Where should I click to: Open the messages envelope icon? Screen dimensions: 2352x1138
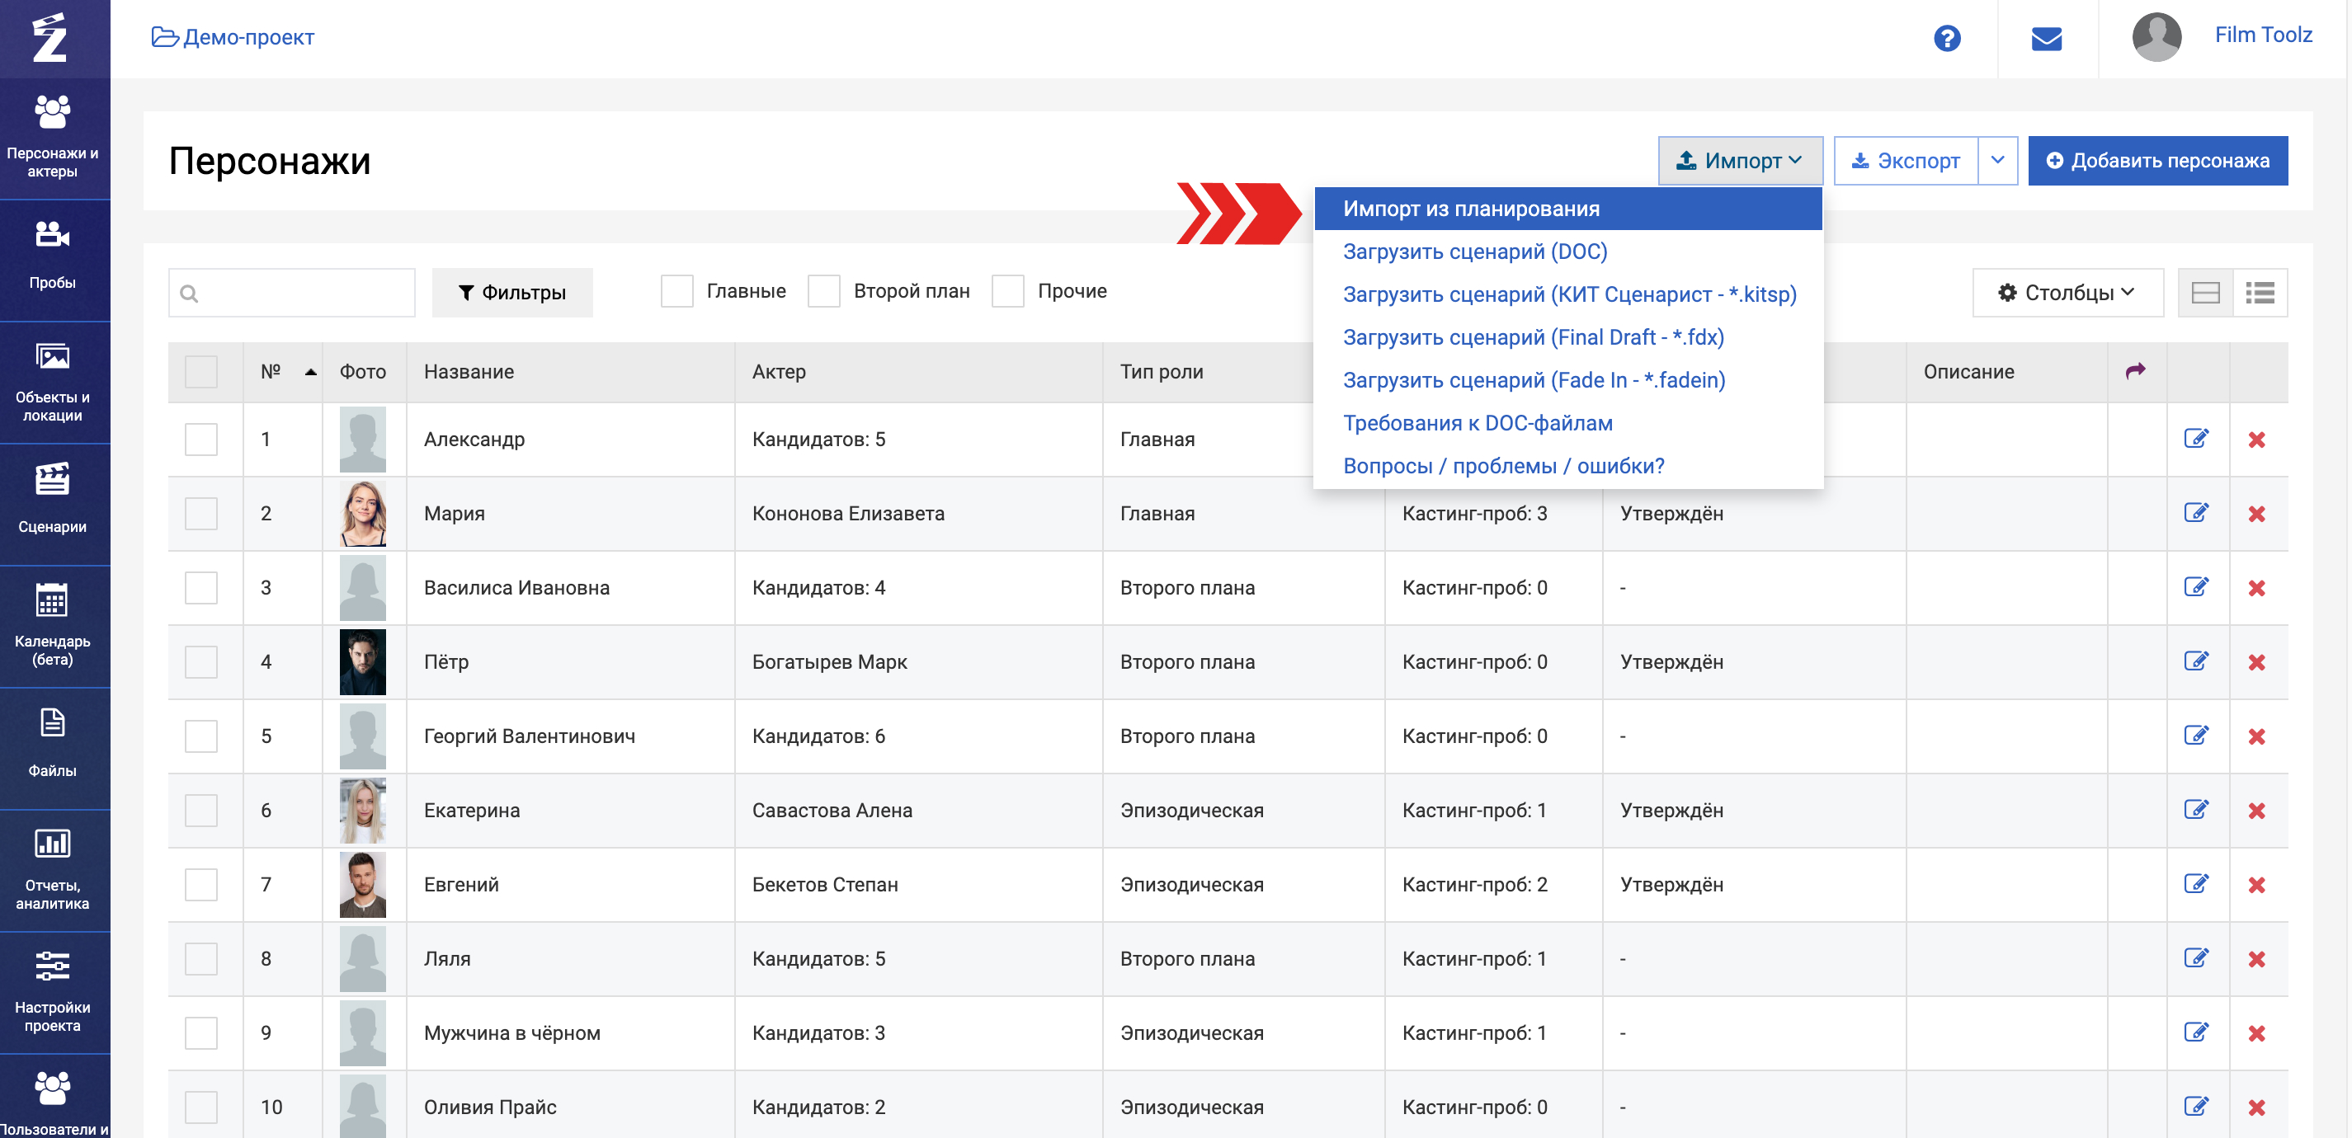click(2046, 38)
